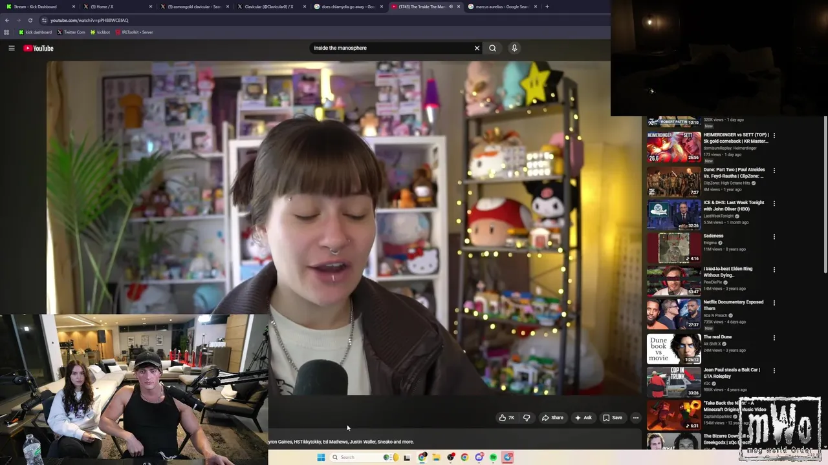Switch to the Stream - Kick Dashboard tab

(39, 6)
